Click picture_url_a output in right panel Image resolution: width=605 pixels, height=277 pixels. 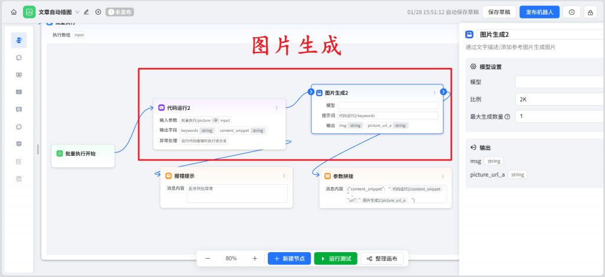[x=499, y=175]
